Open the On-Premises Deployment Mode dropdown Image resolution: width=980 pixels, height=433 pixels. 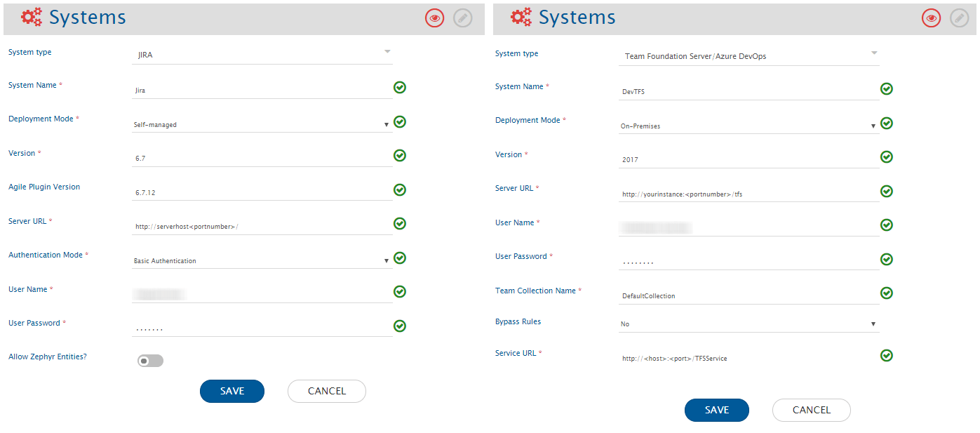pyautogui.click(x=748, y=126)
